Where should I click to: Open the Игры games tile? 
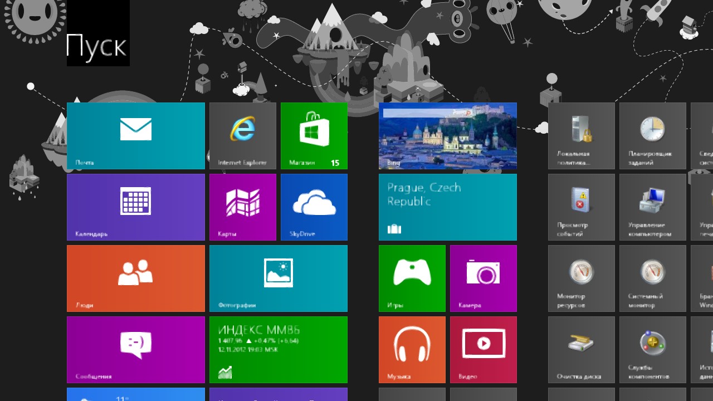[x=412, y=278]
